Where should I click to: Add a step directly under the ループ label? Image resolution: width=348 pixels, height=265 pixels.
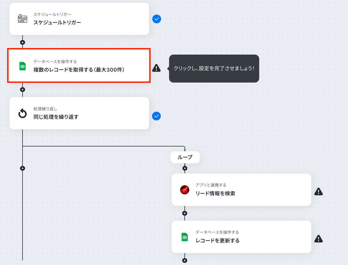tap(185, 168)
